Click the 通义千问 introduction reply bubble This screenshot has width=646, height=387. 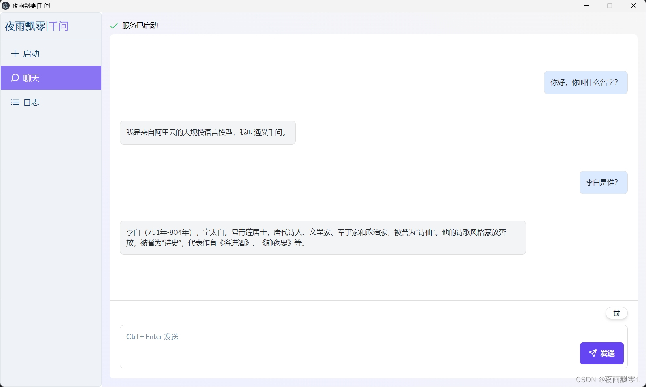coord(207,132)
